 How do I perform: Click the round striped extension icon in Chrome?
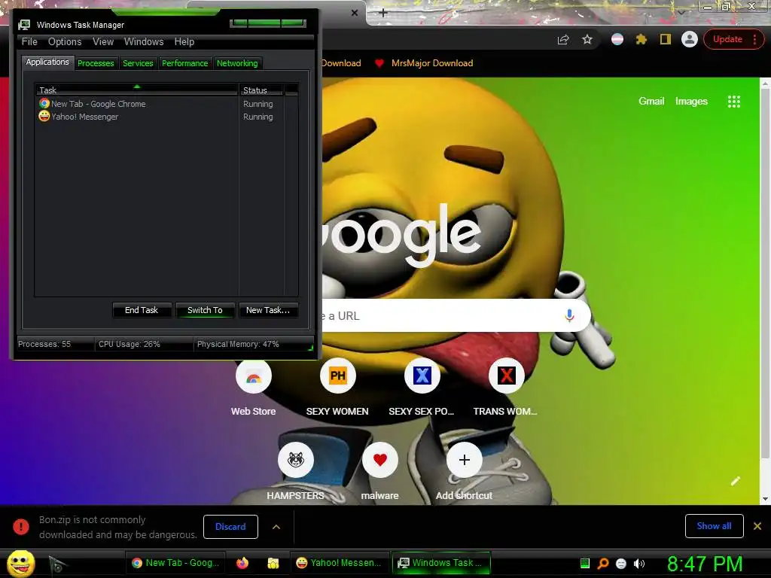pos(617,39)
